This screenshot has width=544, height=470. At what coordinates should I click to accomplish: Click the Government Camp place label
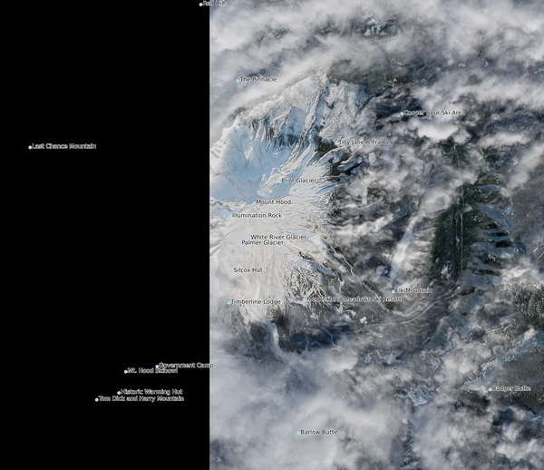click(187, 365)
